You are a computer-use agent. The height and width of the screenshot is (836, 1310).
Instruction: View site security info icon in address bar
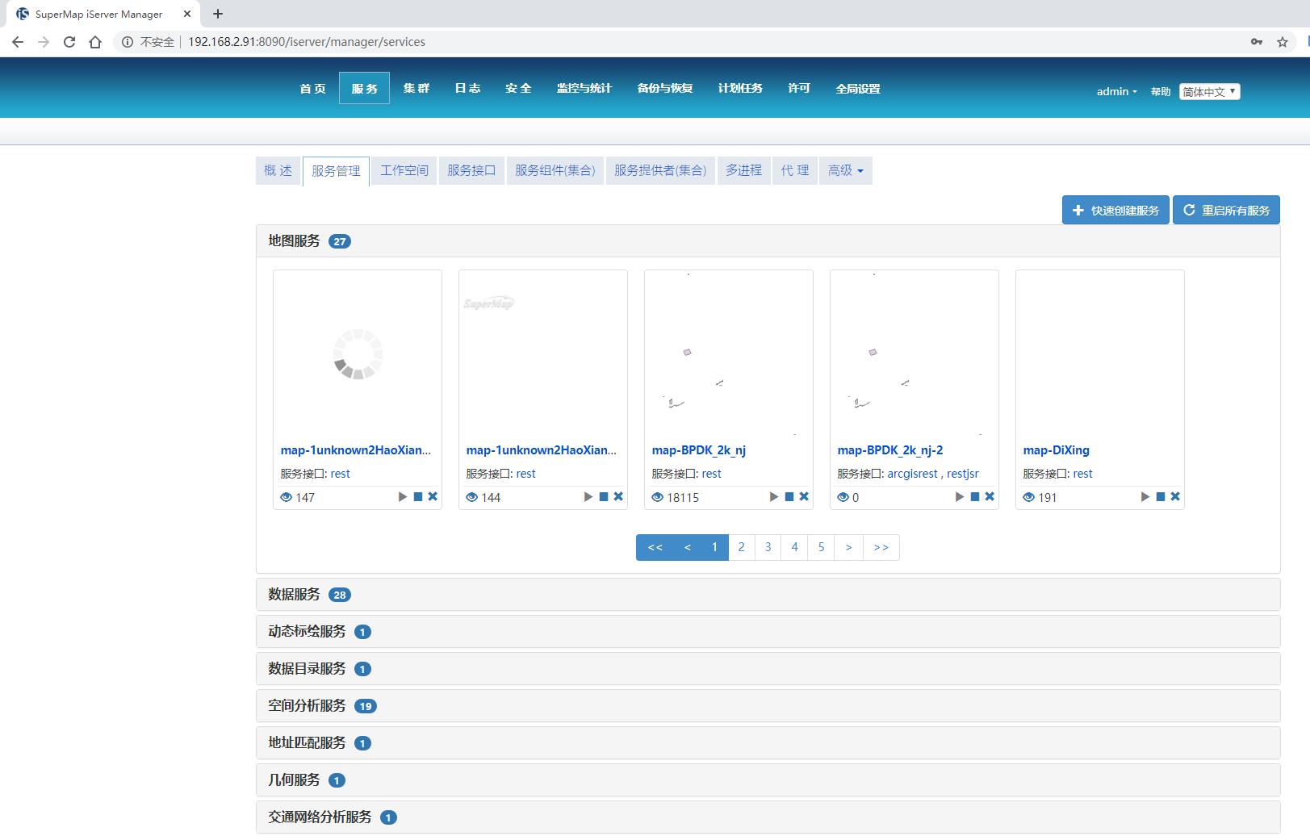128,42
